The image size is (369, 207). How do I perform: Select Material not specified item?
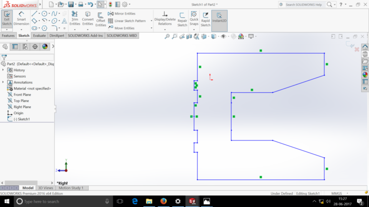(29, 89)
